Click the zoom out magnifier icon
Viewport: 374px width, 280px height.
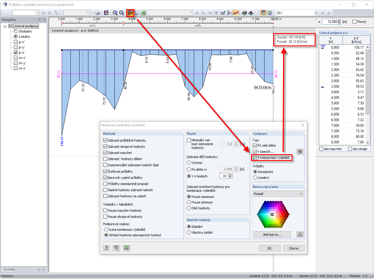[x=122, y=13]
